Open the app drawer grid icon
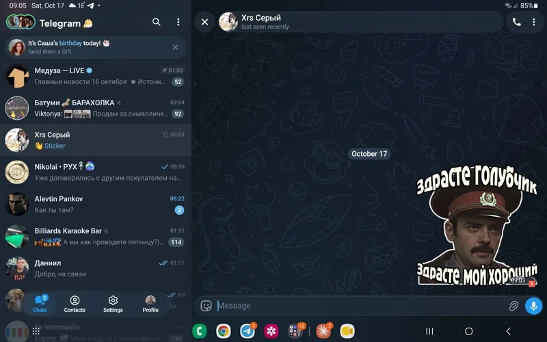Screen dimensions: 547x342 click(36, 331)
